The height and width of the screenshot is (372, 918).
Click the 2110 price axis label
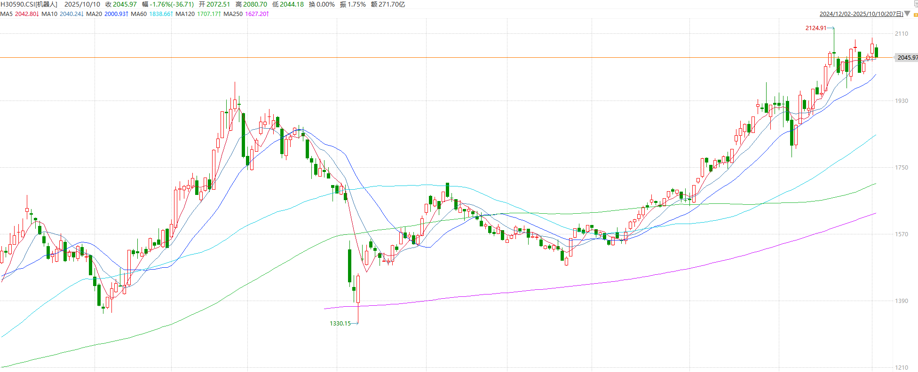(902, 34)
